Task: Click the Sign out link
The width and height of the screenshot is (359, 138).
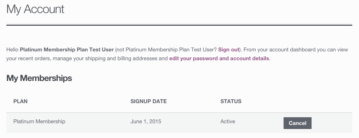Action: 228,50
